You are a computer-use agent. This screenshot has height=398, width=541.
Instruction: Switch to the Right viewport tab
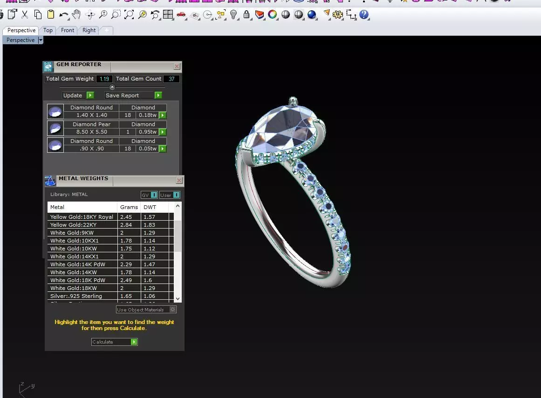[x=89, y=30]
